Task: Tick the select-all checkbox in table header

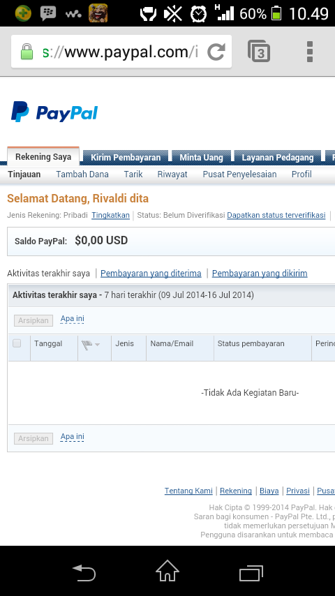Action: point(17,343)
